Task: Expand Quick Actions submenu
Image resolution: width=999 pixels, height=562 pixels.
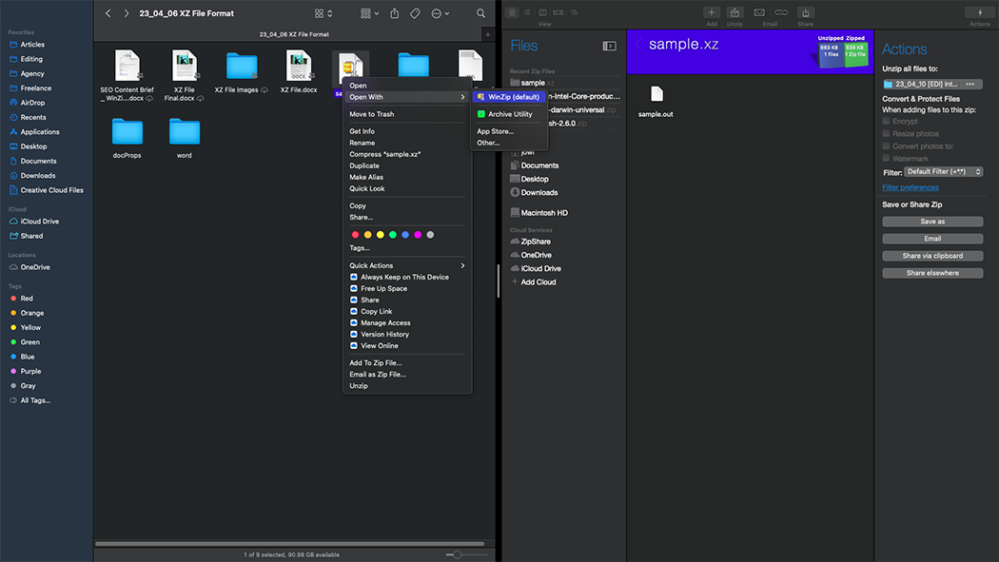Action: tap(406, 265)
